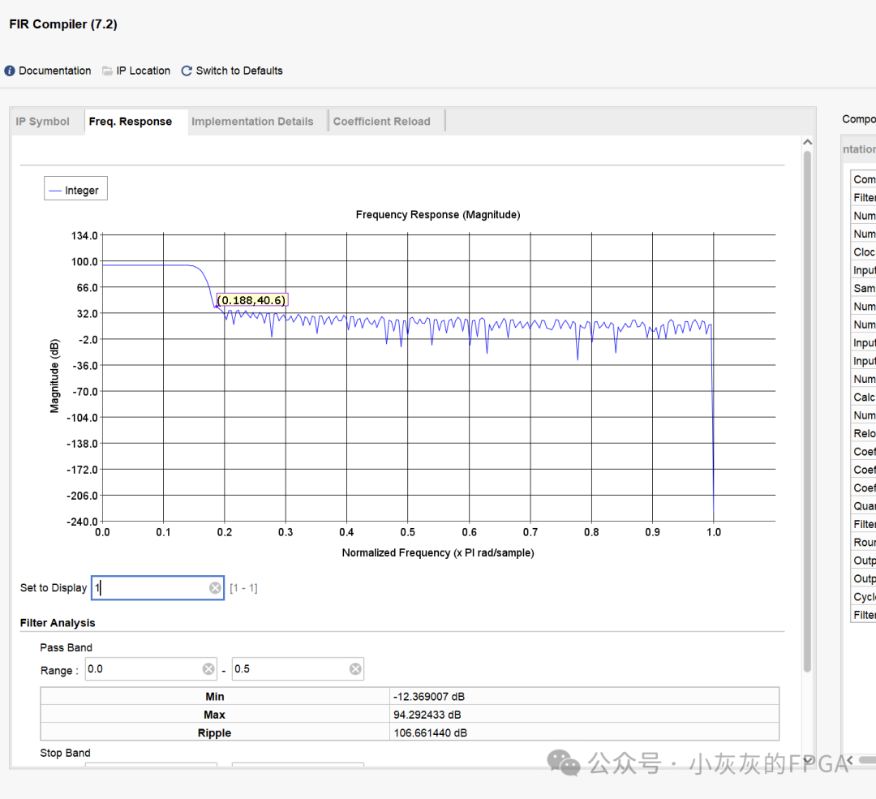Click the Normalized Frequency axis label
The image size is (876, 799).
tap(438, 552)
